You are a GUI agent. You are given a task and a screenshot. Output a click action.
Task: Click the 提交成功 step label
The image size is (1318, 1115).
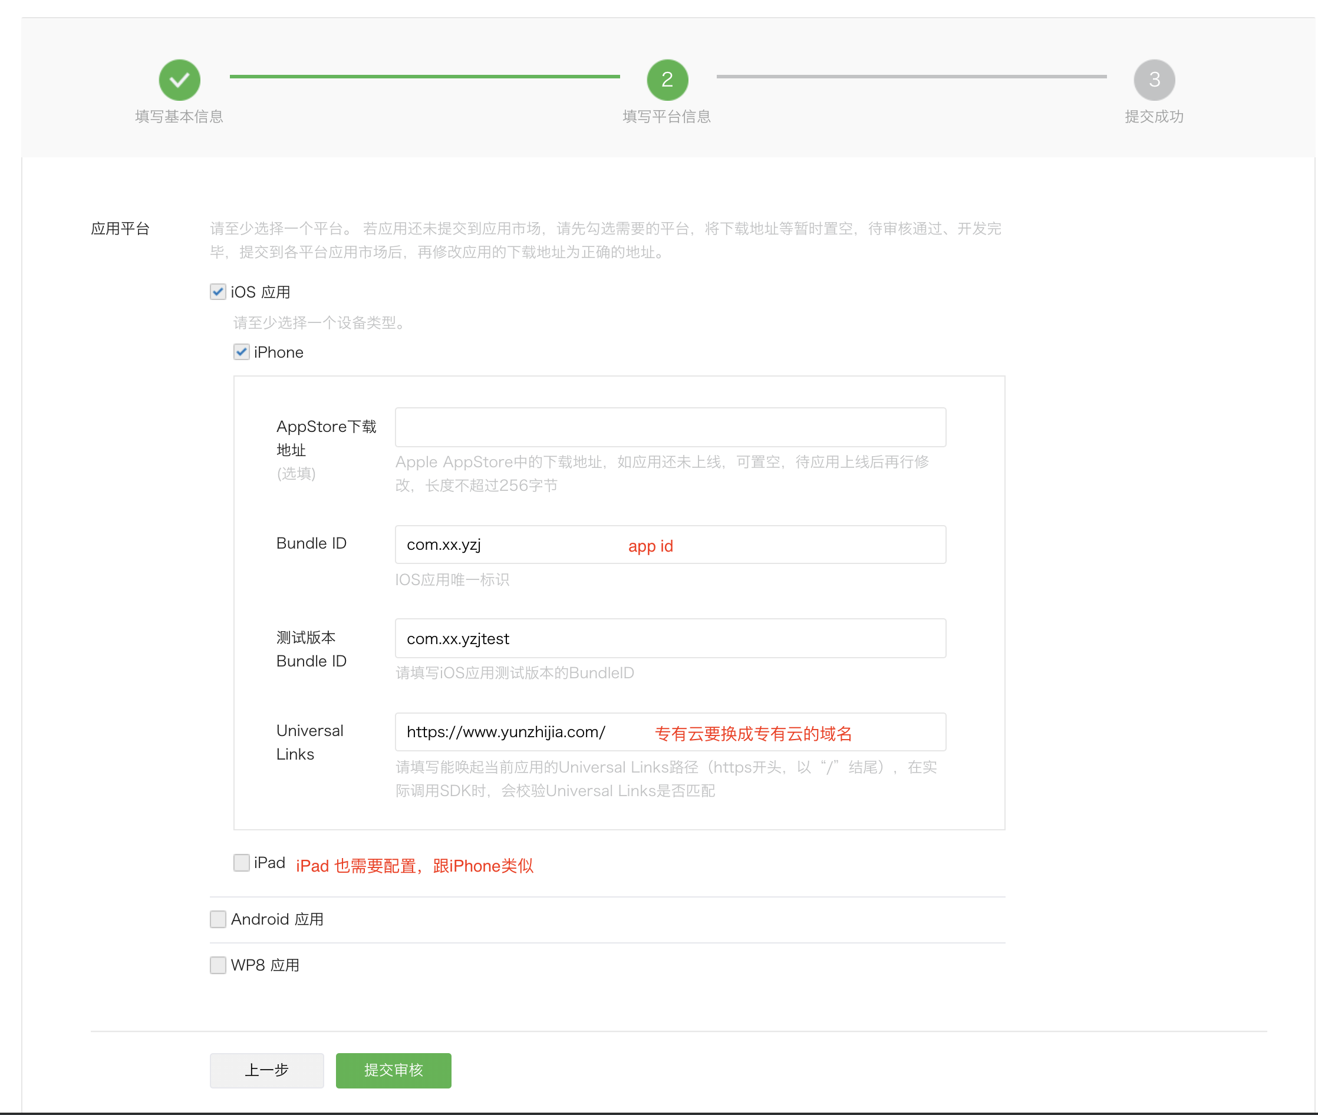pyautogui.click(x=1154, y=116)
